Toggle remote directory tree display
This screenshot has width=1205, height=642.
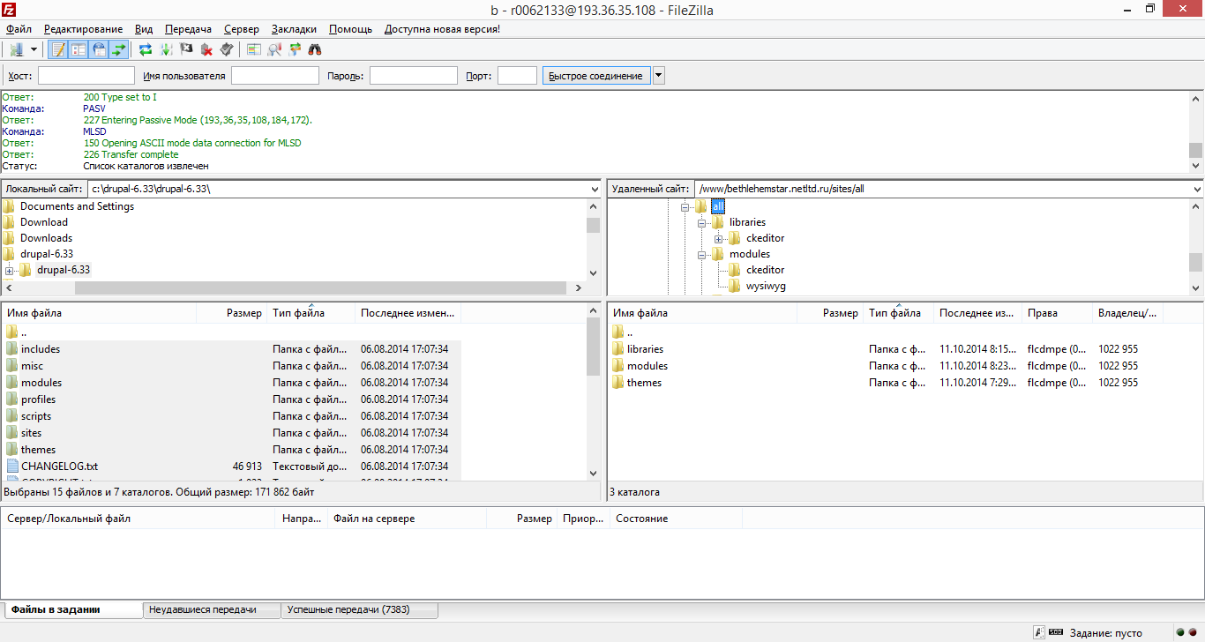[x=99, y=49]
